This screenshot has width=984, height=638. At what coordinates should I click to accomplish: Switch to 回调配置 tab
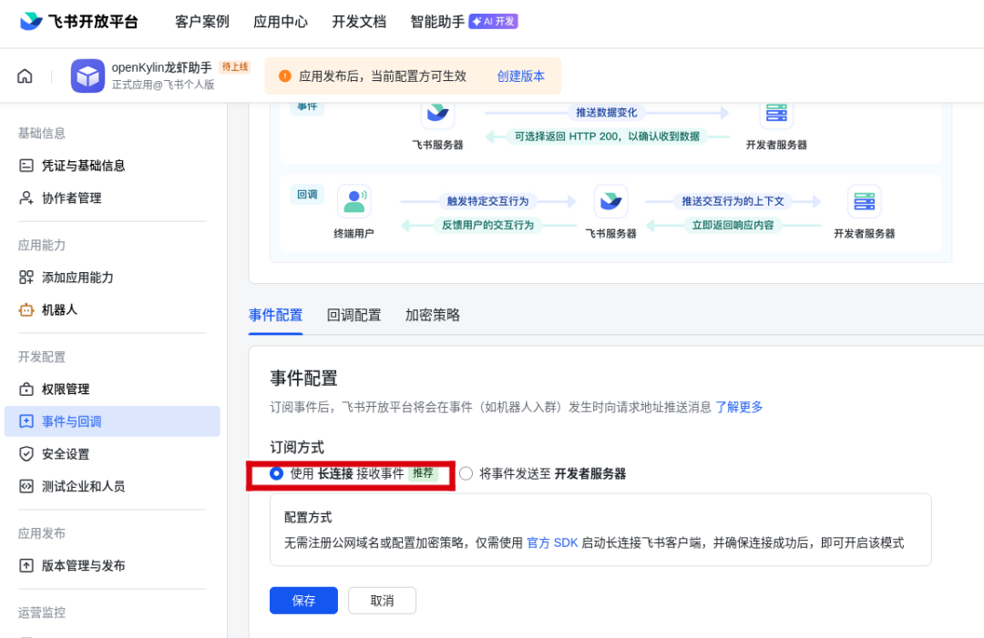coord(354,316)
